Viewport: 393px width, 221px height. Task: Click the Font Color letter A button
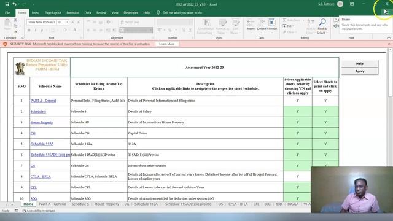[x=75, y=30]
